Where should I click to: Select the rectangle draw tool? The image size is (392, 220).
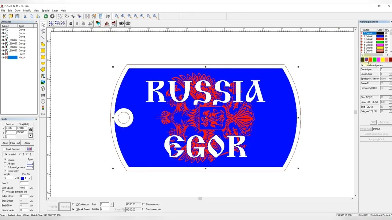click(x=43, y=50)
